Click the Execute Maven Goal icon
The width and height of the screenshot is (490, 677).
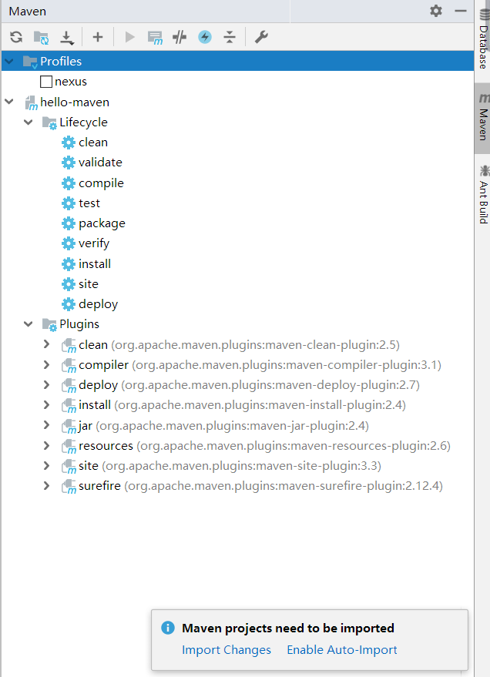(155, 38)
